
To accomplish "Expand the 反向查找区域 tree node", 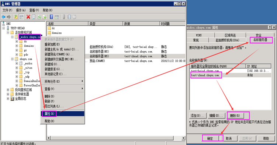I will point(8,90).
